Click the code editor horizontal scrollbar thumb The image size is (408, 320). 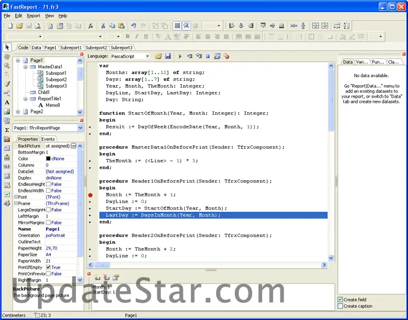[x=102, y=265]
